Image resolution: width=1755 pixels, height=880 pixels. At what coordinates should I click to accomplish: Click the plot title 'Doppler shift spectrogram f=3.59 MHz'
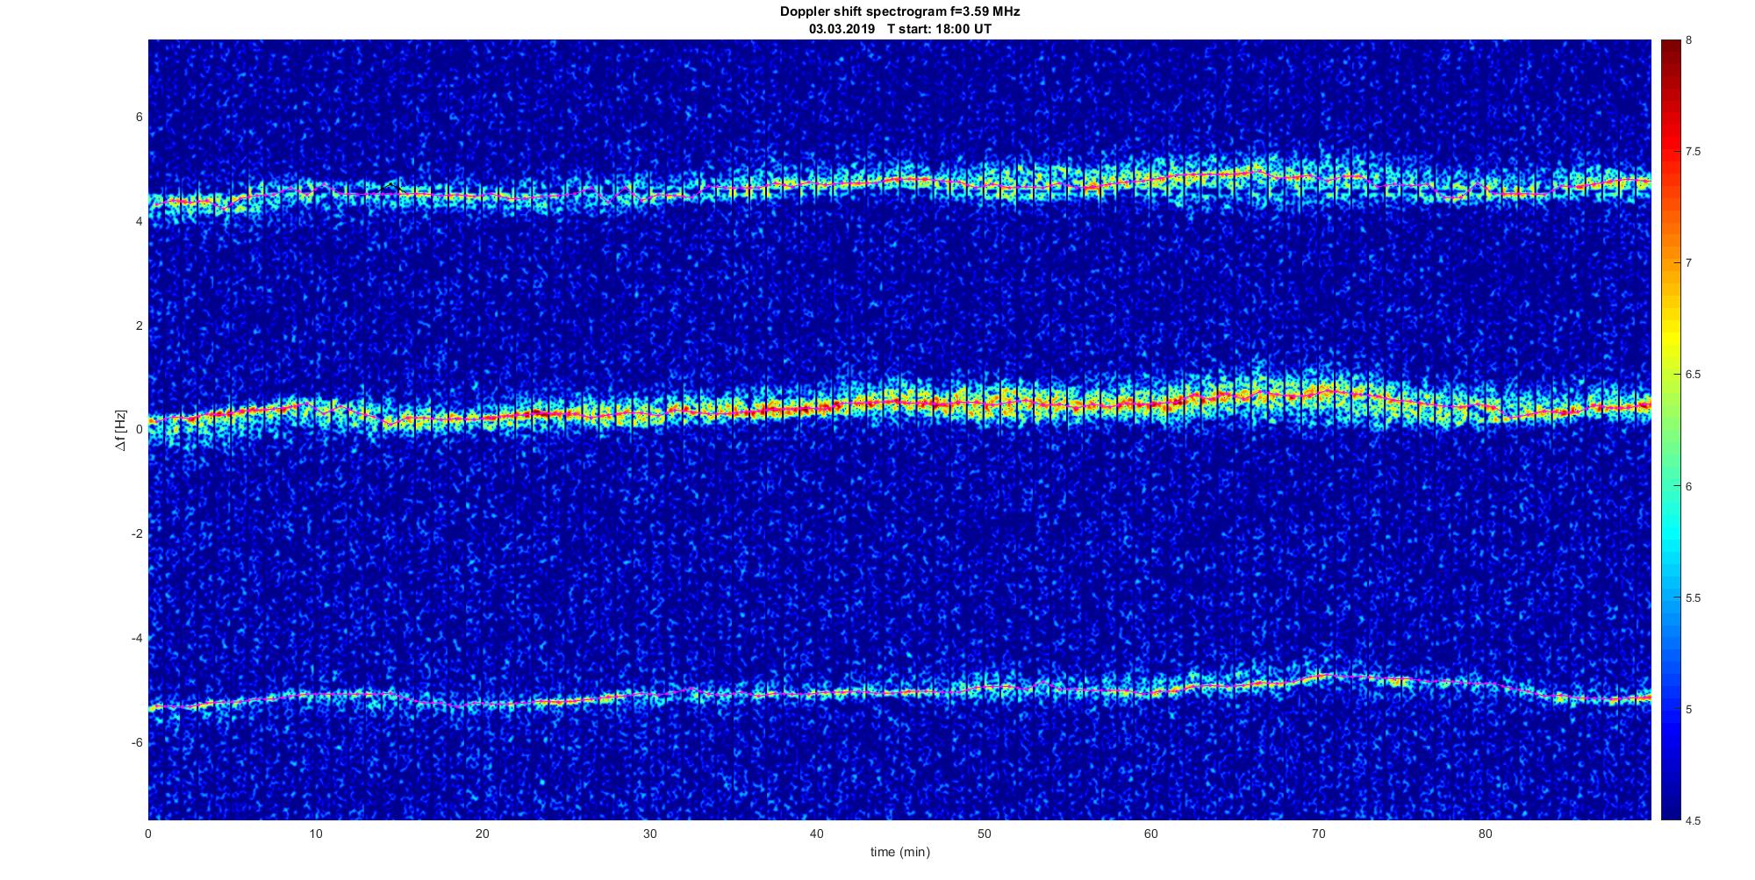(x=899, y=12)
